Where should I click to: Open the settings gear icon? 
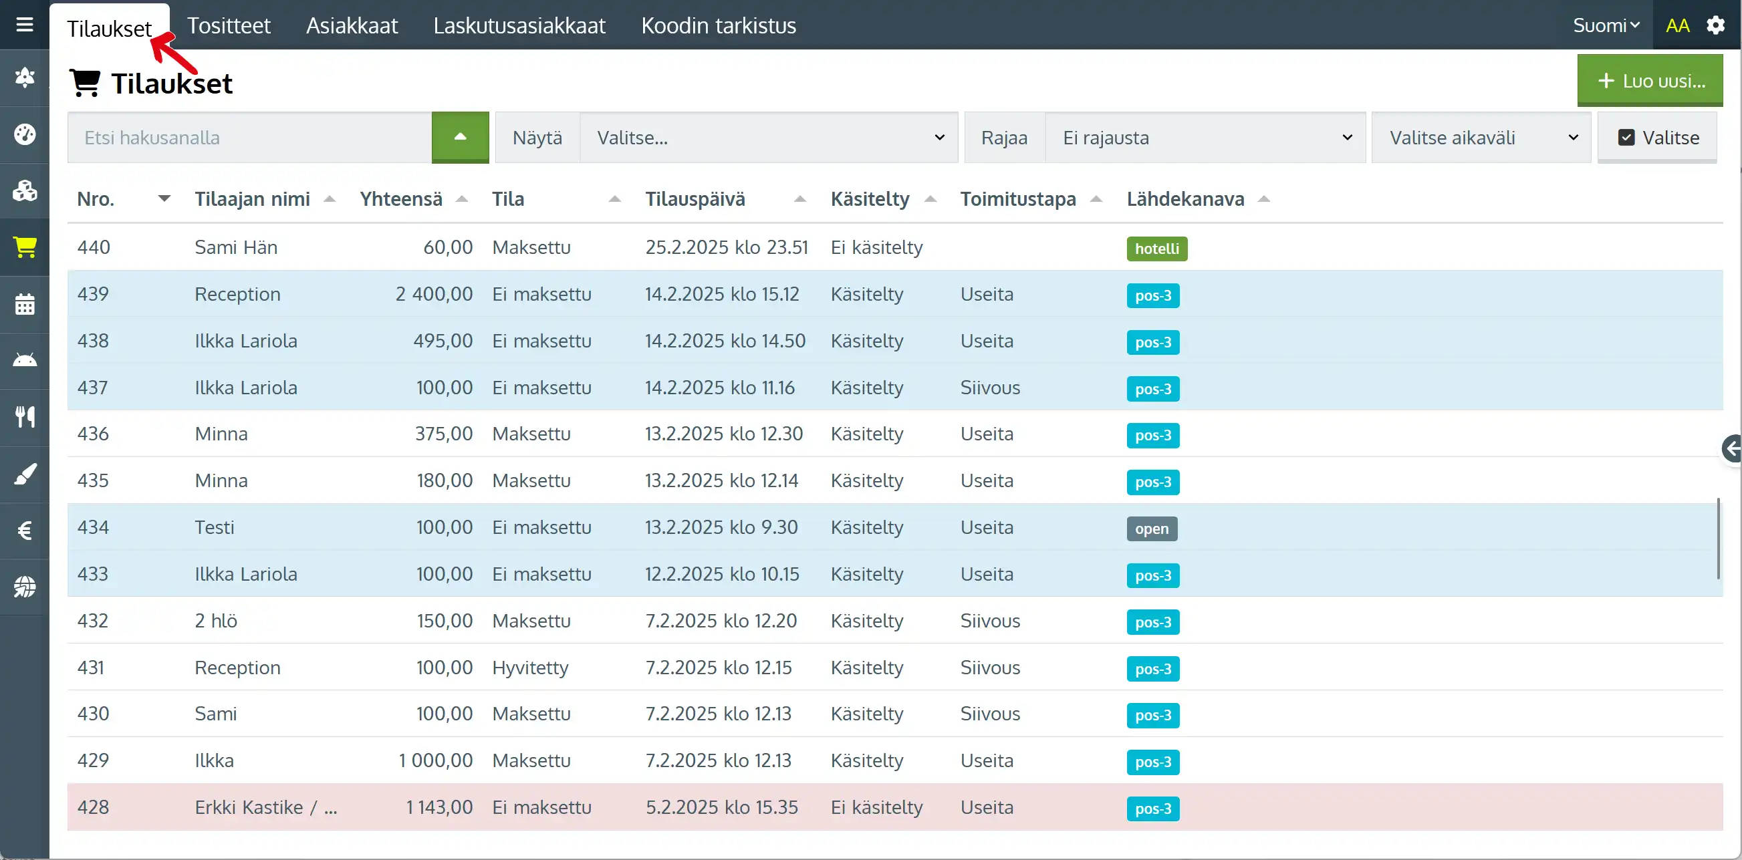point(1715,25)
